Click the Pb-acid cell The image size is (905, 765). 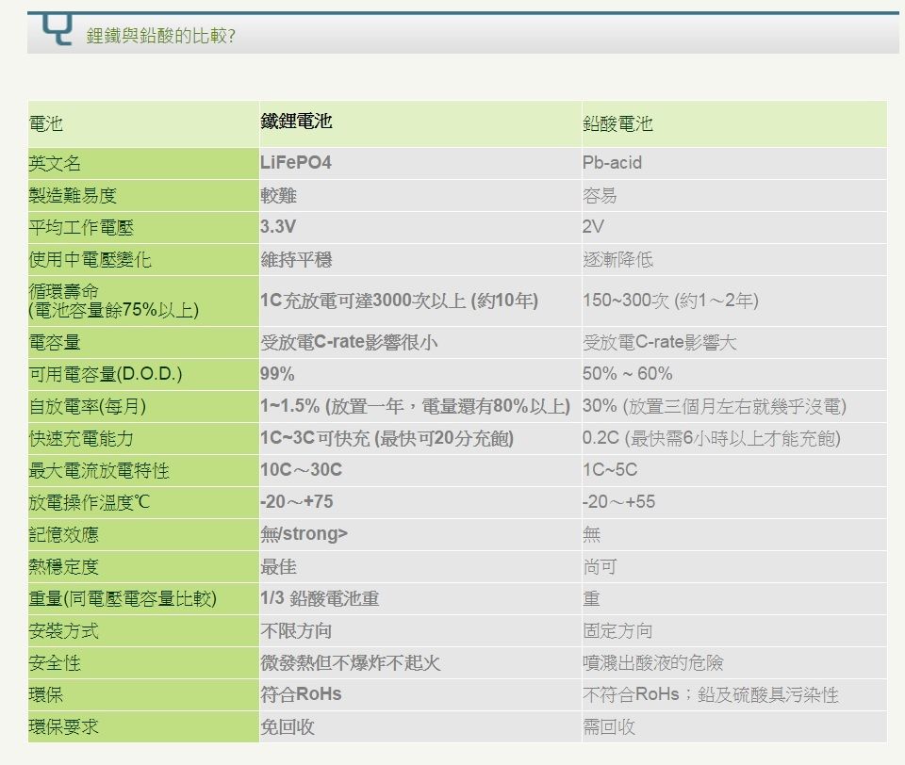click(x=612, y=163)
